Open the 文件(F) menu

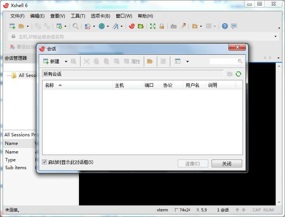[x=17, y=16]
